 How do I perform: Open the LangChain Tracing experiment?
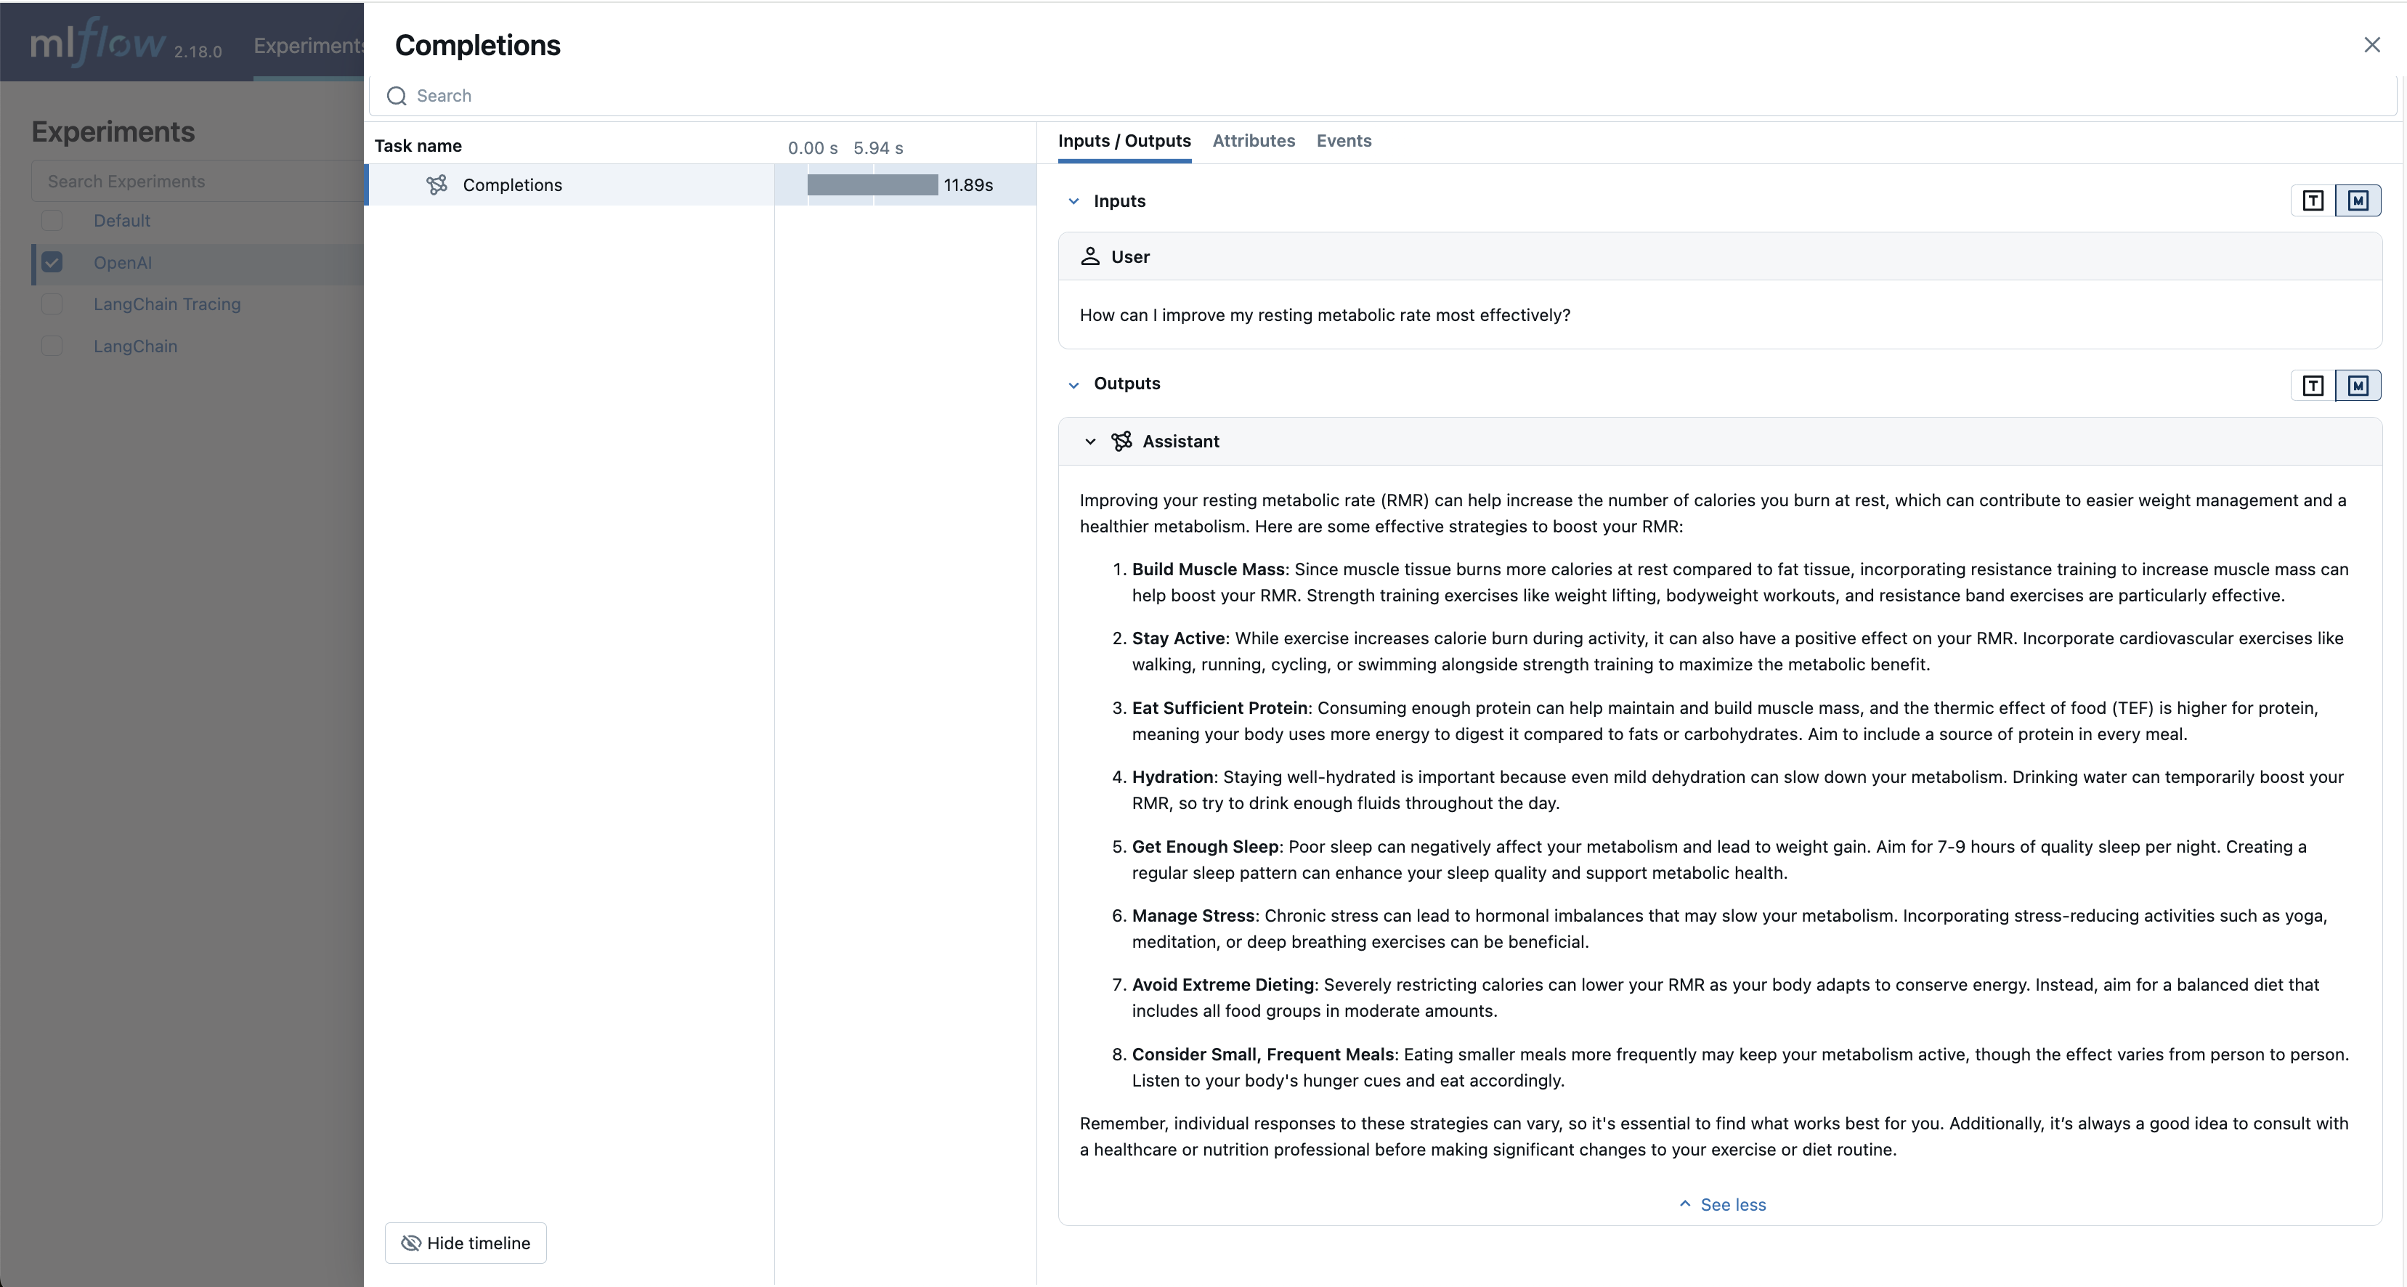pyautogui.click(x=167, y=304)
